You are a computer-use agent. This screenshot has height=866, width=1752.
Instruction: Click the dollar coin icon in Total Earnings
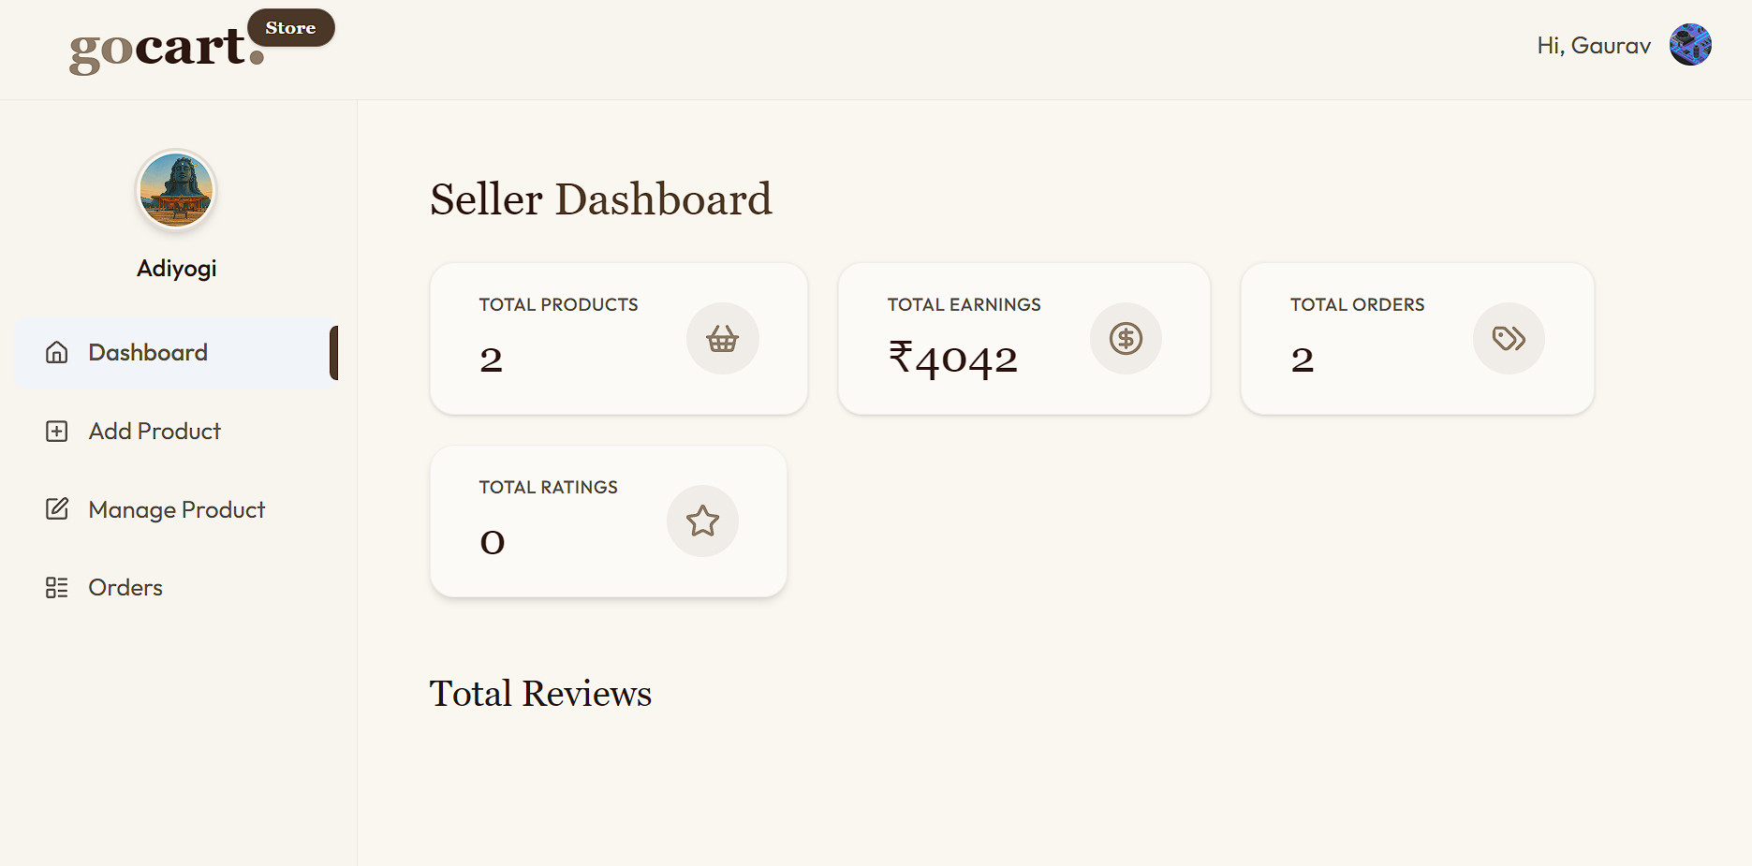pos(1126,339)
